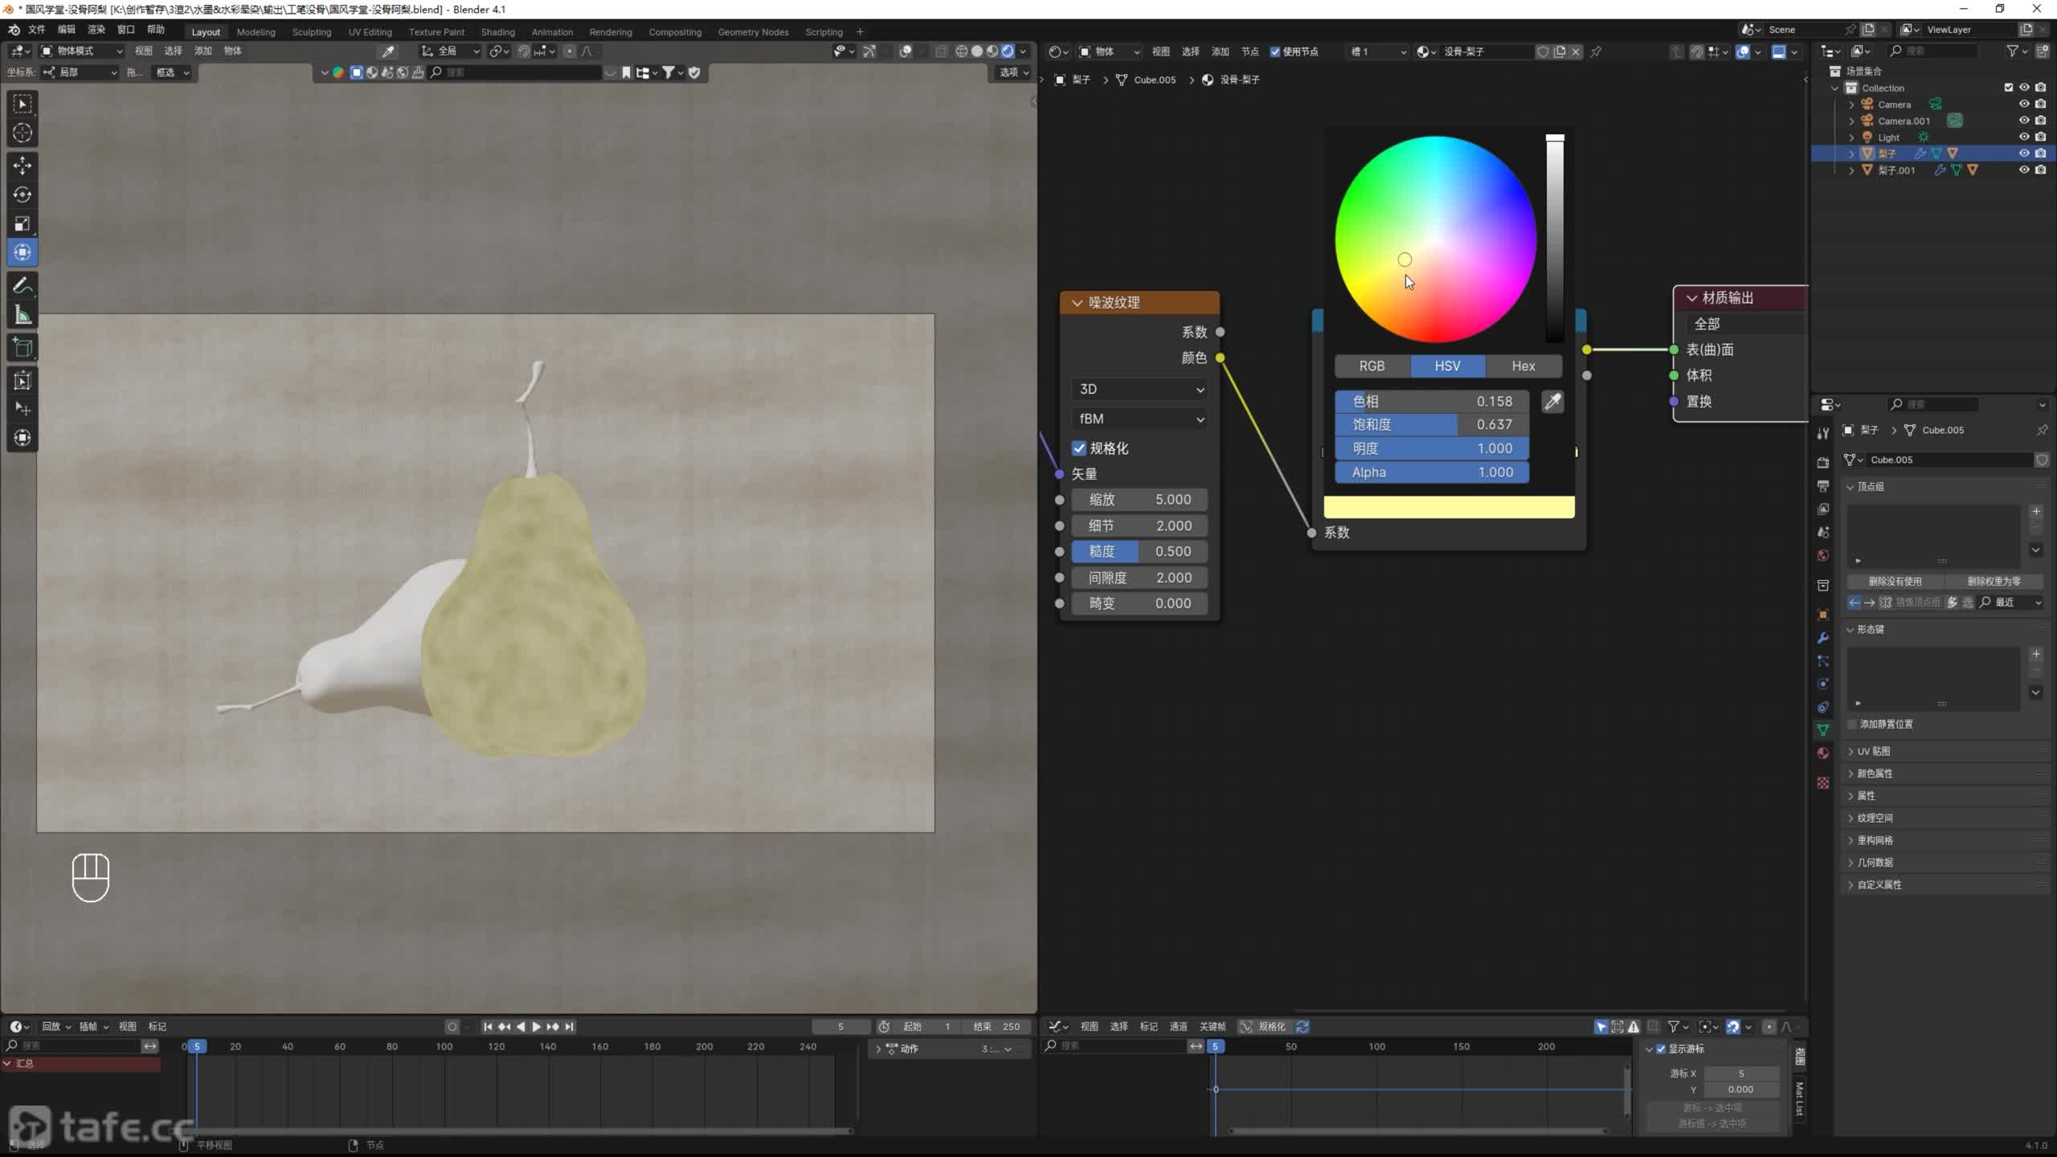Uncheck the 使用节点 checkbox
The width and height of the screenshot is (2057, 1157).
[1275, 51]
